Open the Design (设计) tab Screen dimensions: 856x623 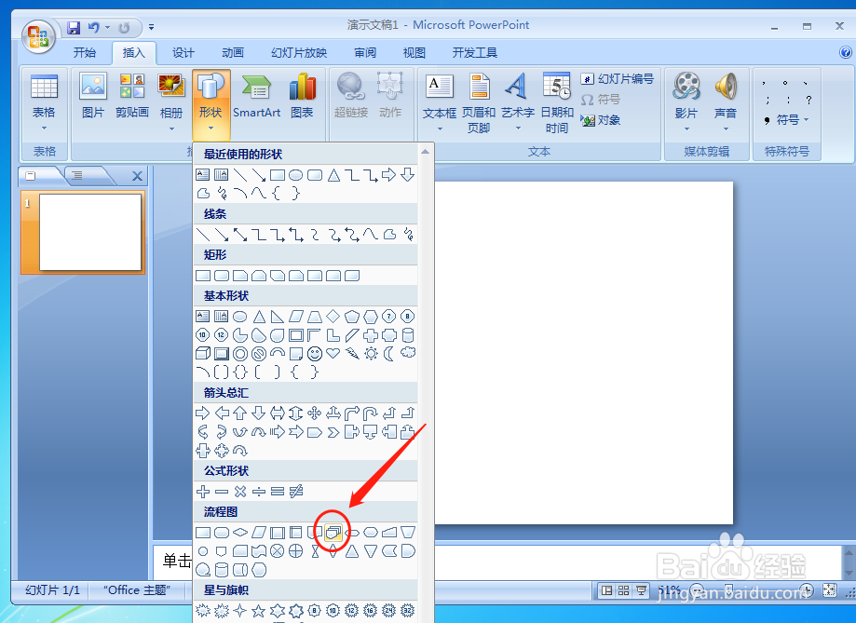point(183,52)
